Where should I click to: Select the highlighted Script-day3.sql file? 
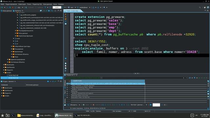31,78
